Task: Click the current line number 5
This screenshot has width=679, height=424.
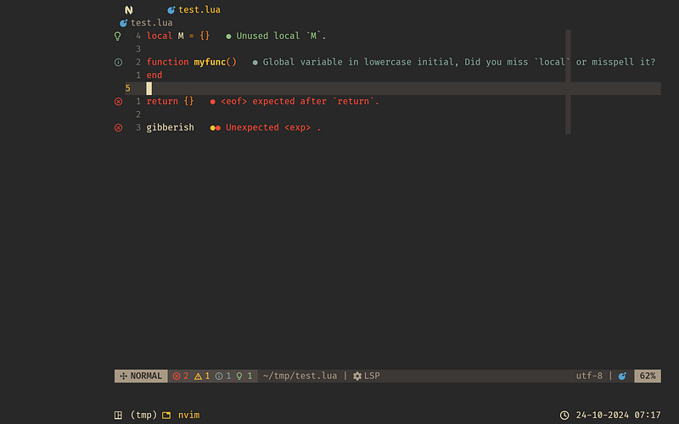Action: click(x=128, y=88)
